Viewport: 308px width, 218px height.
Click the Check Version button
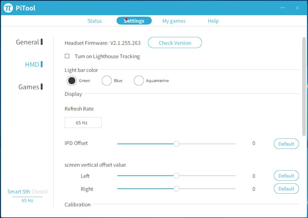coord(175,43)
